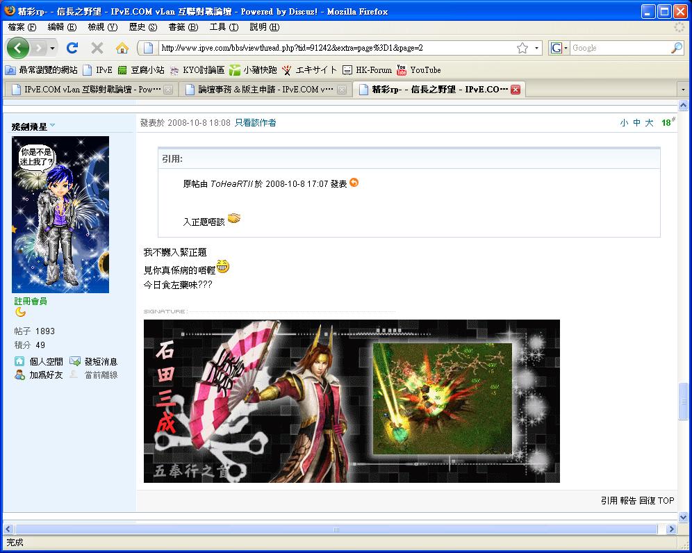The width and height of the screenshot is (692, 553).
Task: Click TOP link to jump up
Action: 666,500
